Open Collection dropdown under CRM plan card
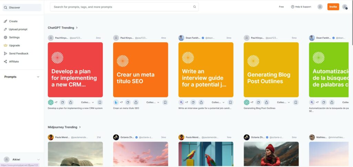 87,102
